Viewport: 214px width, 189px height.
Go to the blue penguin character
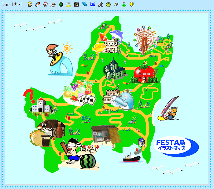[x=125, y=99]
